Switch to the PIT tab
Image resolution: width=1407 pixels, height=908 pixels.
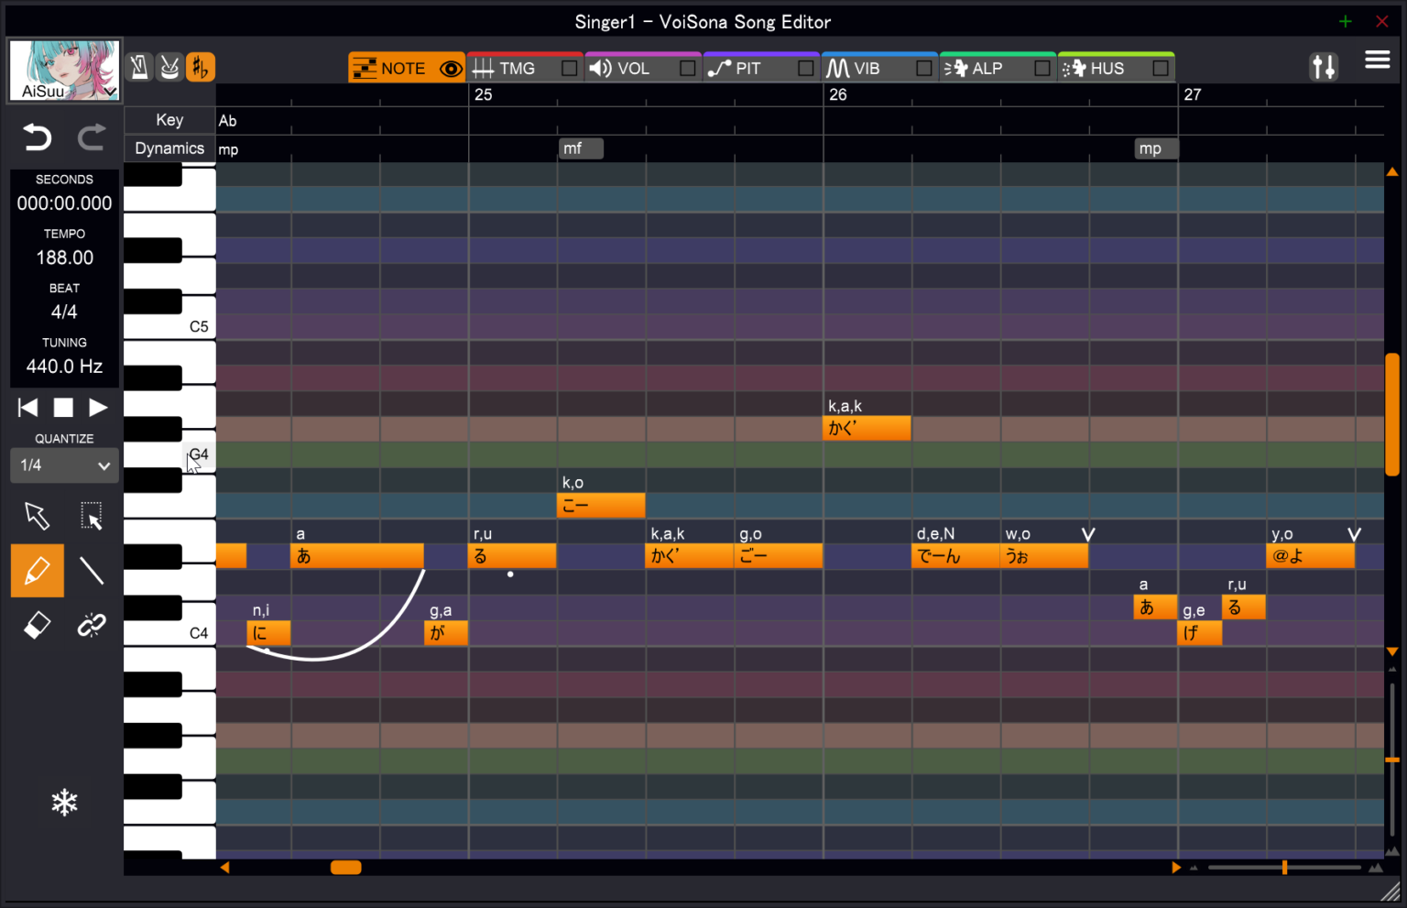747,69
